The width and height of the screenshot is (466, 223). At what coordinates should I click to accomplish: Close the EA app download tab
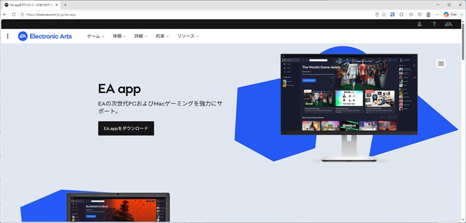coord(57,5)
